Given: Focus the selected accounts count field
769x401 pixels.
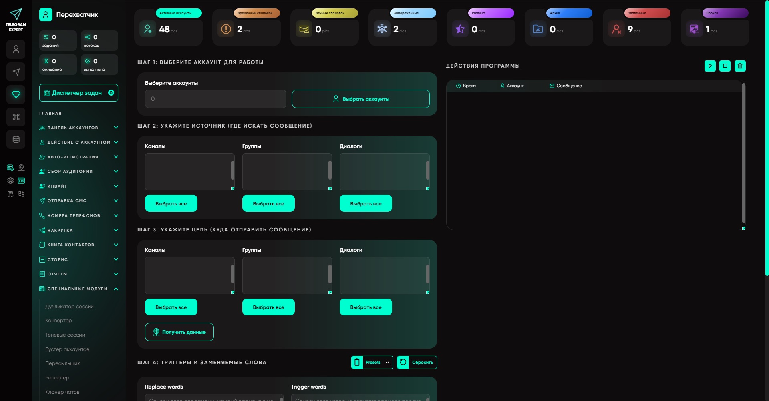Looking at the screenshot, I should pyautogui.click(x=215, y=99).
